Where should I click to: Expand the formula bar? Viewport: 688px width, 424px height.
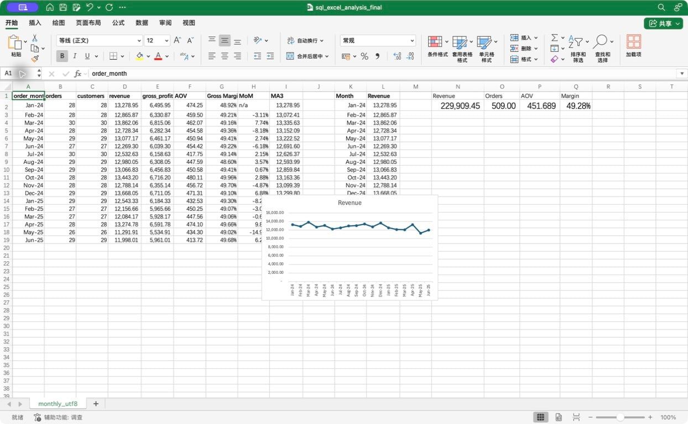pyautogui.click(x=682, y=73)
